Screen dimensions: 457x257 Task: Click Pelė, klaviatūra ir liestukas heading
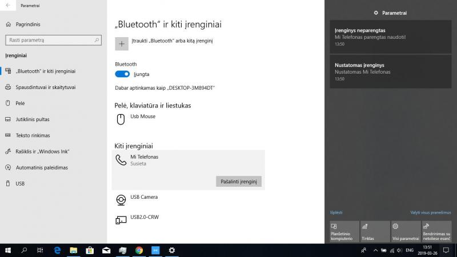tap(153, 106)
